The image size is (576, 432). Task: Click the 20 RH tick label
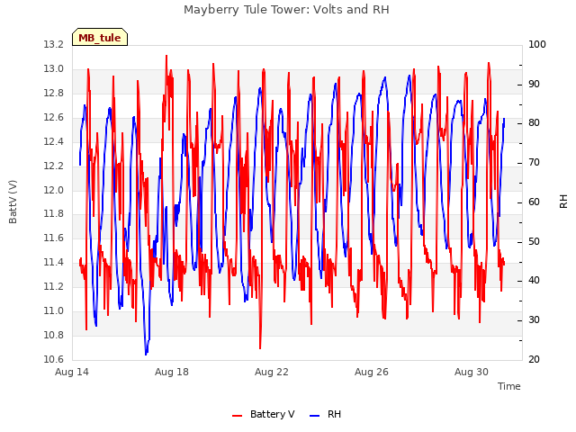(x=534, y=359)
